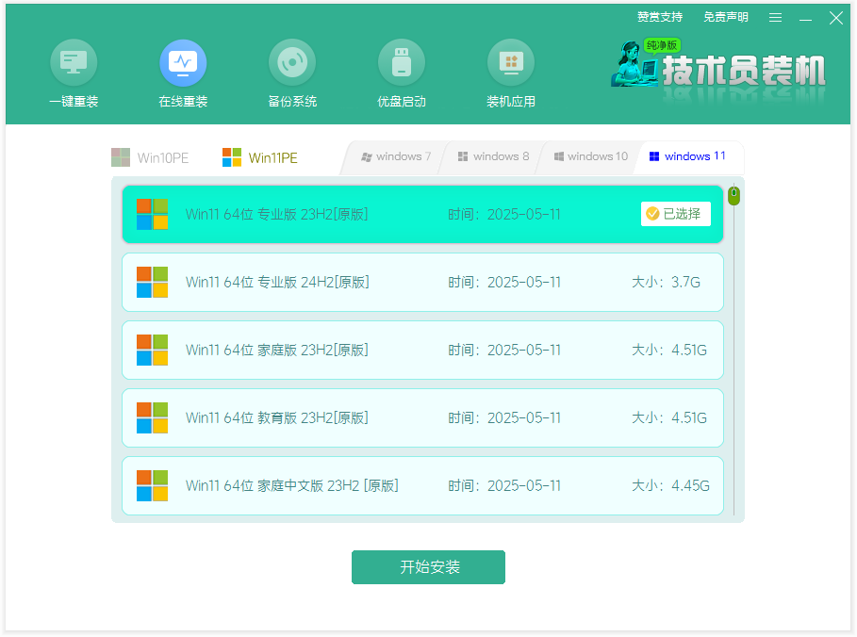
Task: Click the Windows logo of 专业版 24H2
Action: (x=152, y=282)
